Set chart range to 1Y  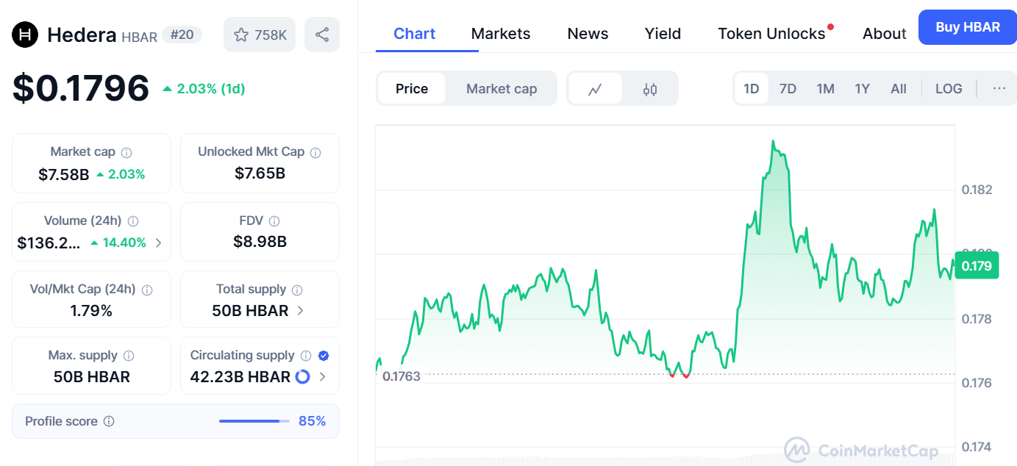(863, 89)
